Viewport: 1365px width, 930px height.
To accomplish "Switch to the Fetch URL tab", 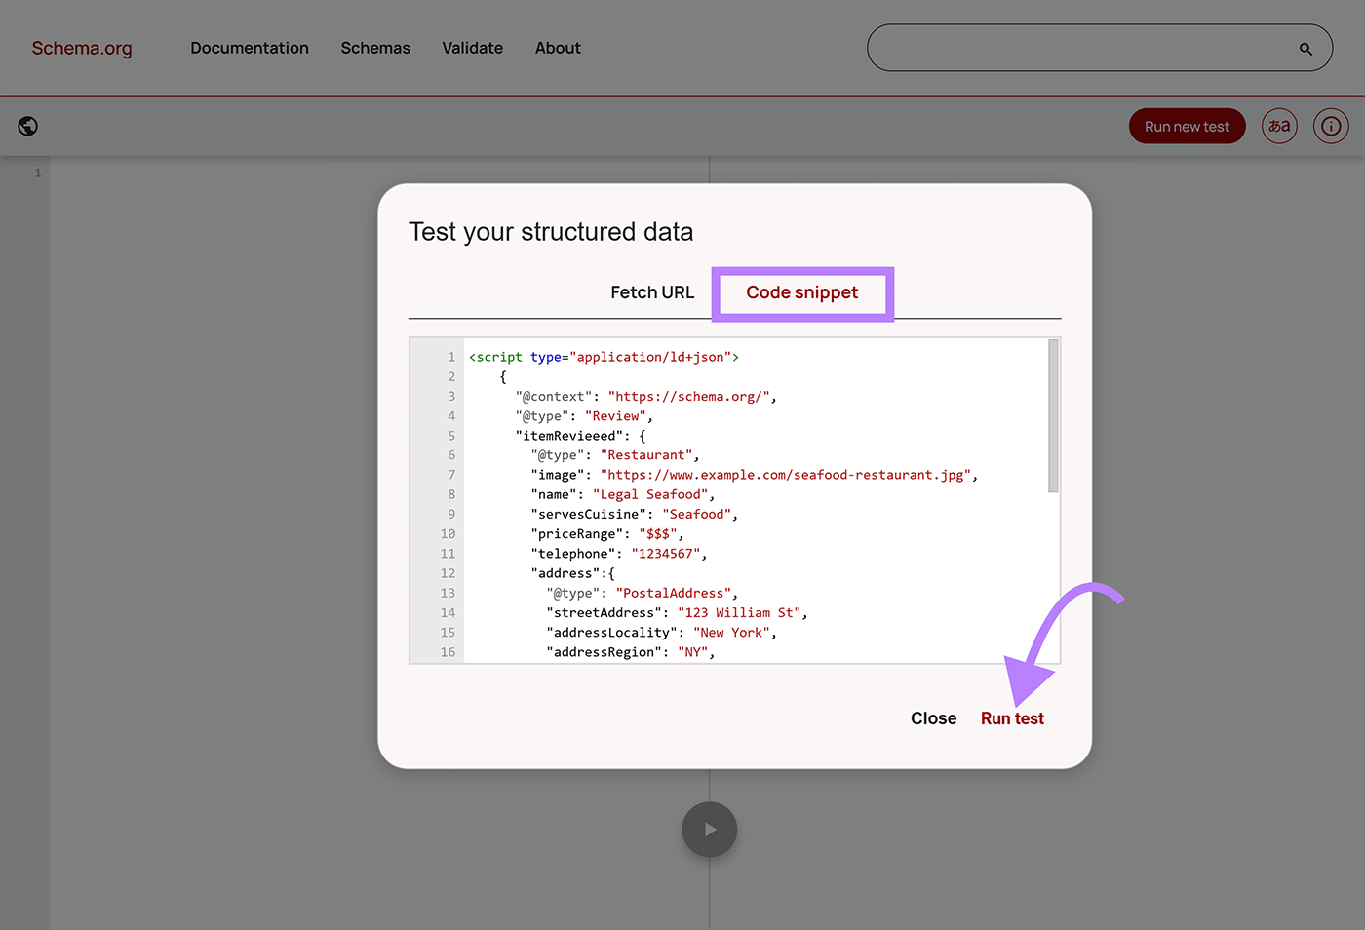I will click(x=652, y=291).
